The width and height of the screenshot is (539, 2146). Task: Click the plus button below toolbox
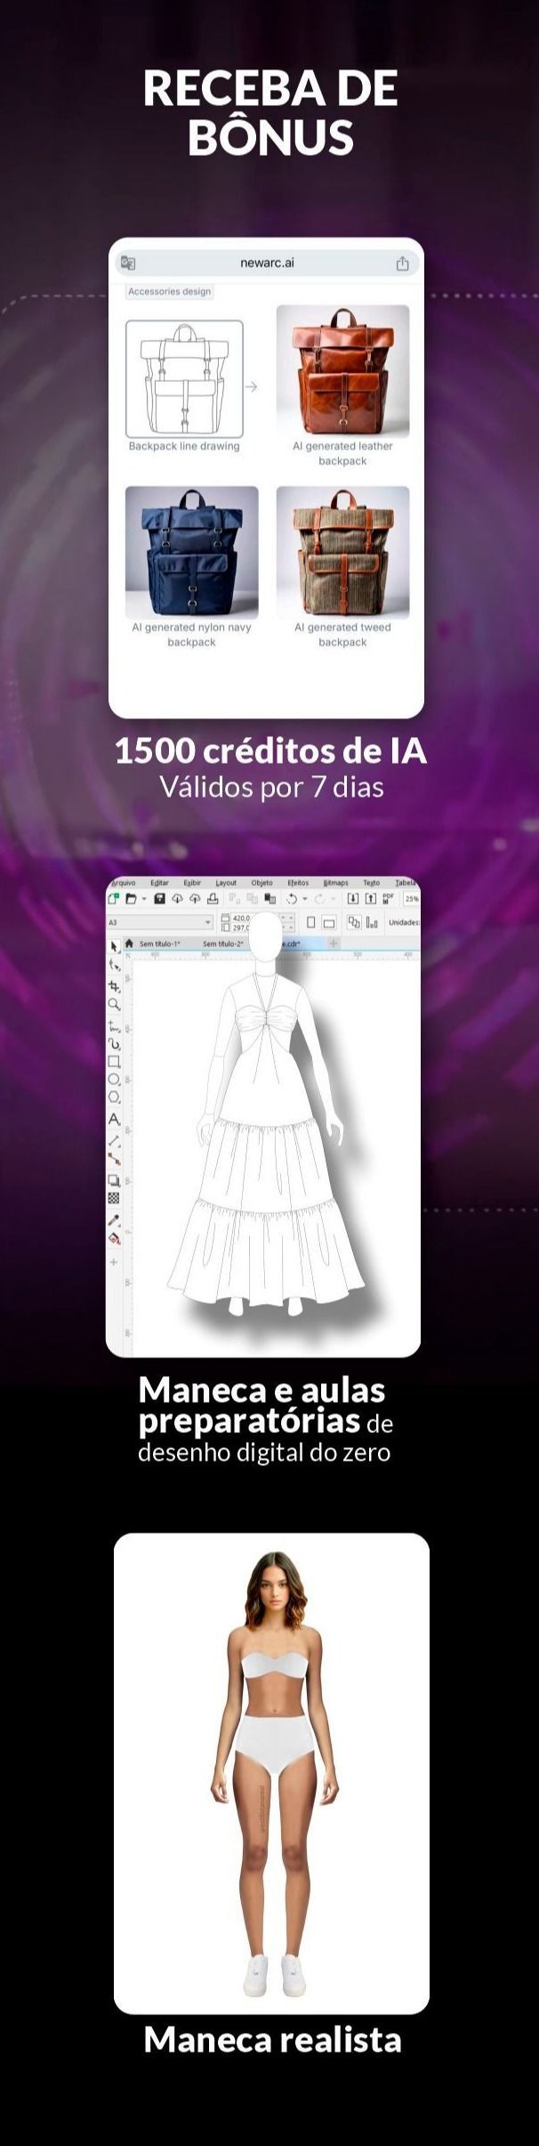[x=114, y=1262]
